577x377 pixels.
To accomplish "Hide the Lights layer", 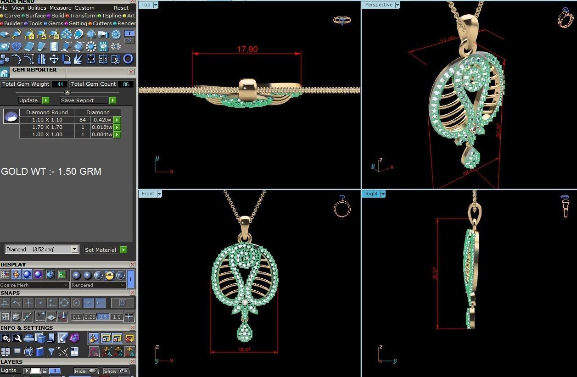I will point(86,371).
